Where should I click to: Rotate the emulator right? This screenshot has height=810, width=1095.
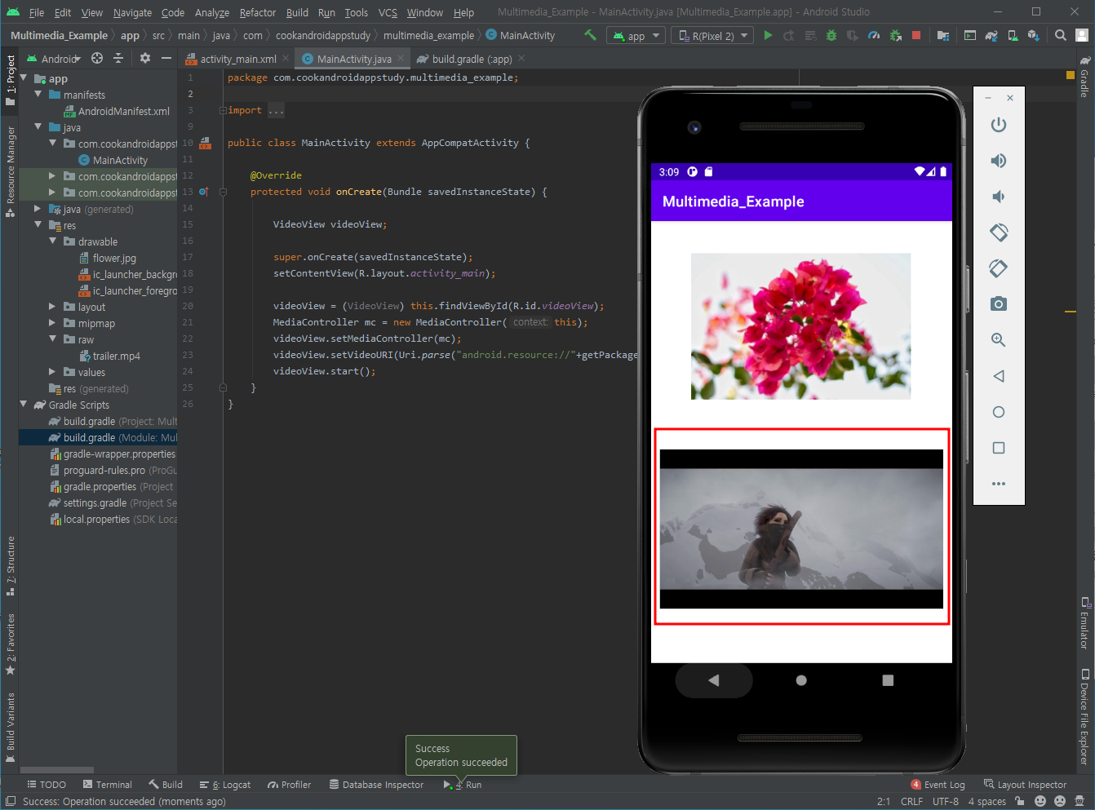(x=999, y=268)
